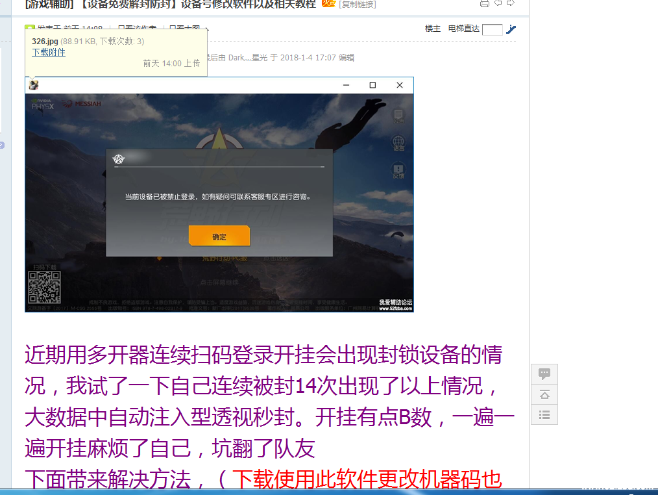Click the NVIDIA PhysX logo in game image
The height and width of the screenshot is (495, 658).
[42, 104]
